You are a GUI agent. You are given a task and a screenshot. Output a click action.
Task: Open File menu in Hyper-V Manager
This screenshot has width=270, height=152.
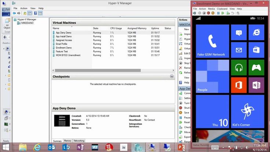(15, 8)
